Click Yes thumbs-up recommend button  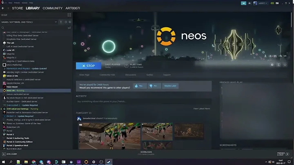click(140, 86)
